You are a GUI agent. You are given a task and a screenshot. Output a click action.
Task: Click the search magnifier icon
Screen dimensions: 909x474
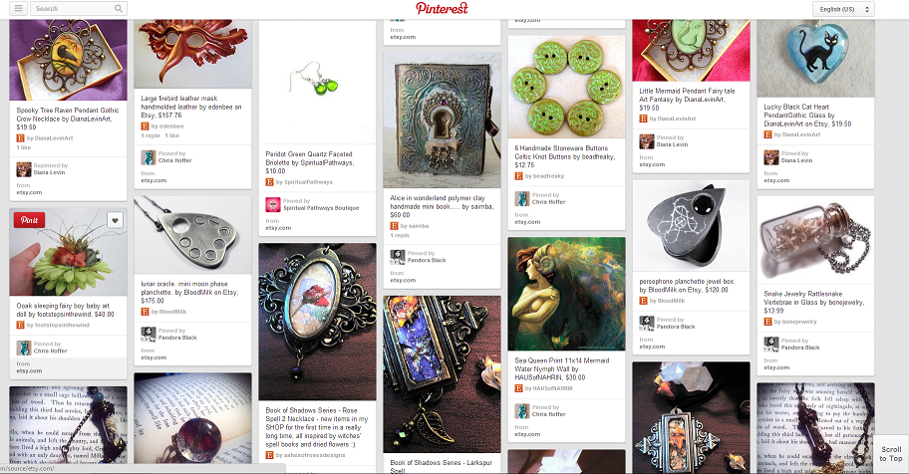[119, 9]
